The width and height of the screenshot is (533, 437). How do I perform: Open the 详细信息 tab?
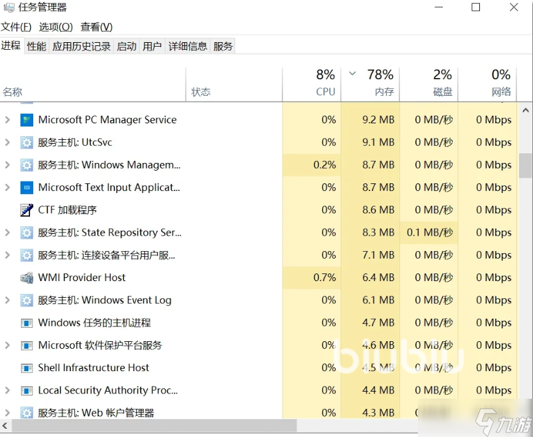pos(187,46)
